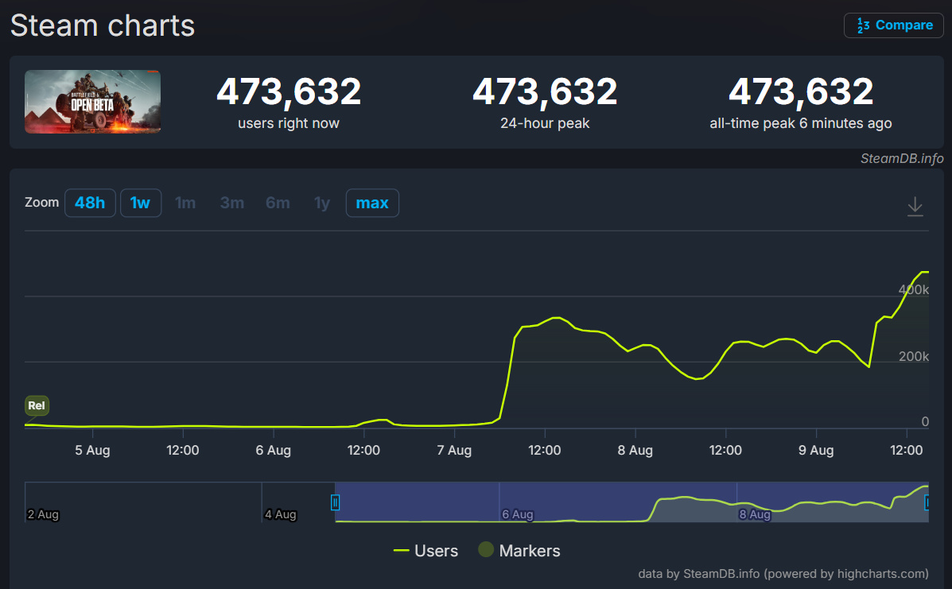Click the SteamDB.info credit text
This screenshot has height=589, width=952.
902,158
